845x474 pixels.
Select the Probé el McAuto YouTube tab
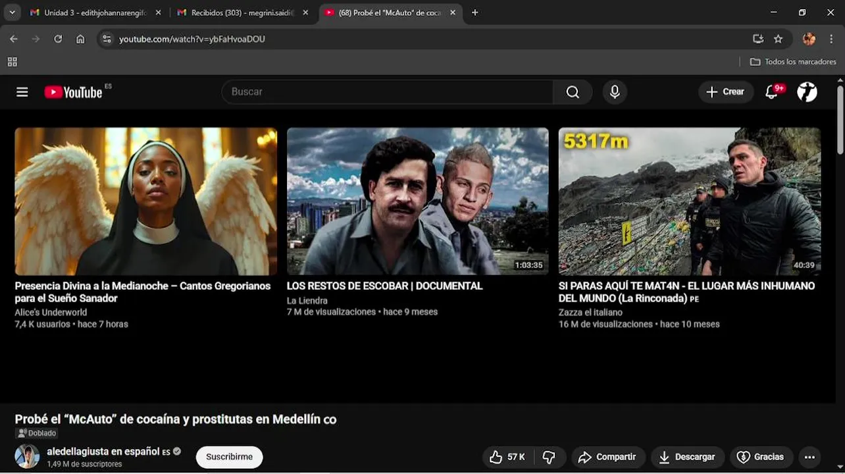point(390,13)
